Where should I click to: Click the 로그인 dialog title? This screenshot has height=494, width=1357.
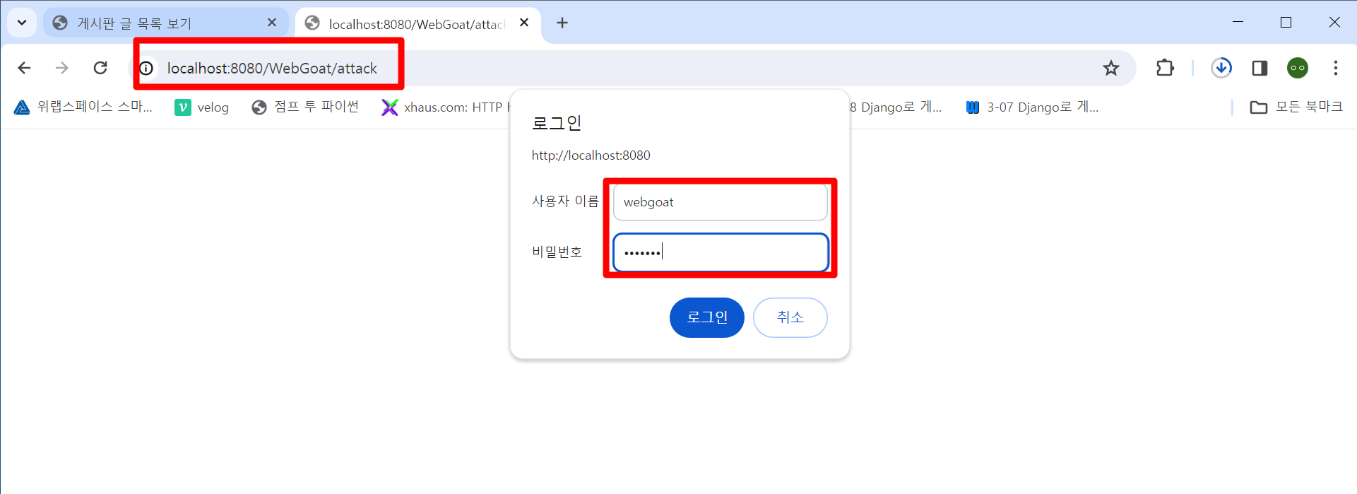557,123
